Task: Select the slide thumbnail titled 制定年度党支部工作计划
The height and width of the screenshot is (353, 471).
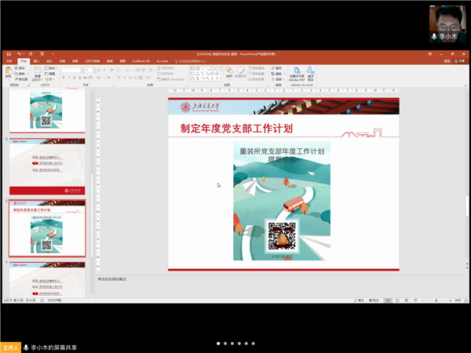Action: [46, 227]
